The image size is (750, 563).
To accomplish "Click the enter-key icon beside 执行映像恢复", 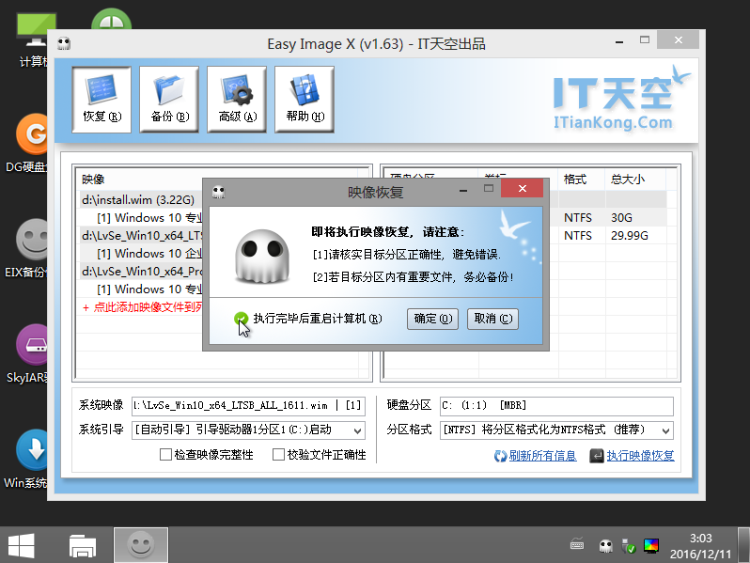I will tap(597, 457).
